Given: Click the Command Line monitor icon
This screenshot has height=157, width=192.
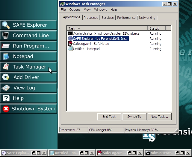Looking at the screenshot, I should point(5,36).
